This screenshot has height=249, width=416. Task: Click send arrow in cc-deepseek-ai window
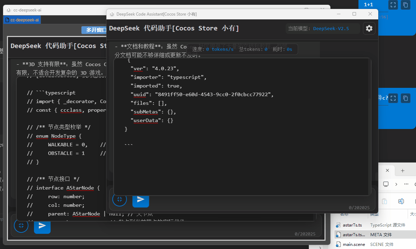pyautogui.click(x=42, y=225)
